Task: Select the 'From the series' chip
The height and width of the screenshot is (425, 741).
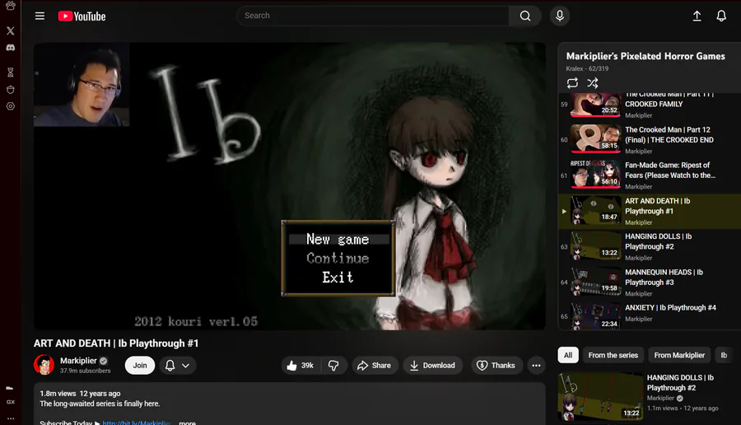Action: coord(613,355)
